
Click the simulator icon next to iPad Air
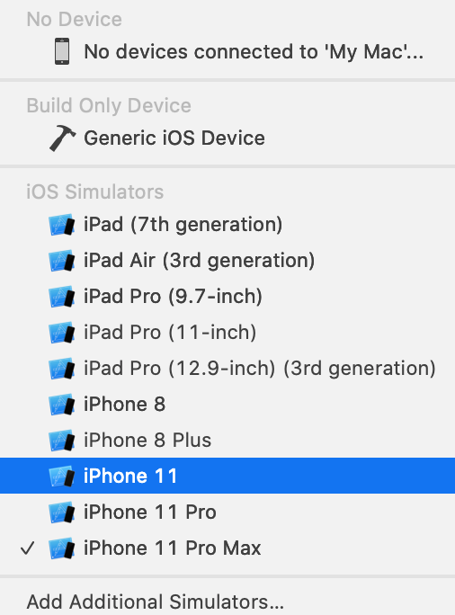61,261
